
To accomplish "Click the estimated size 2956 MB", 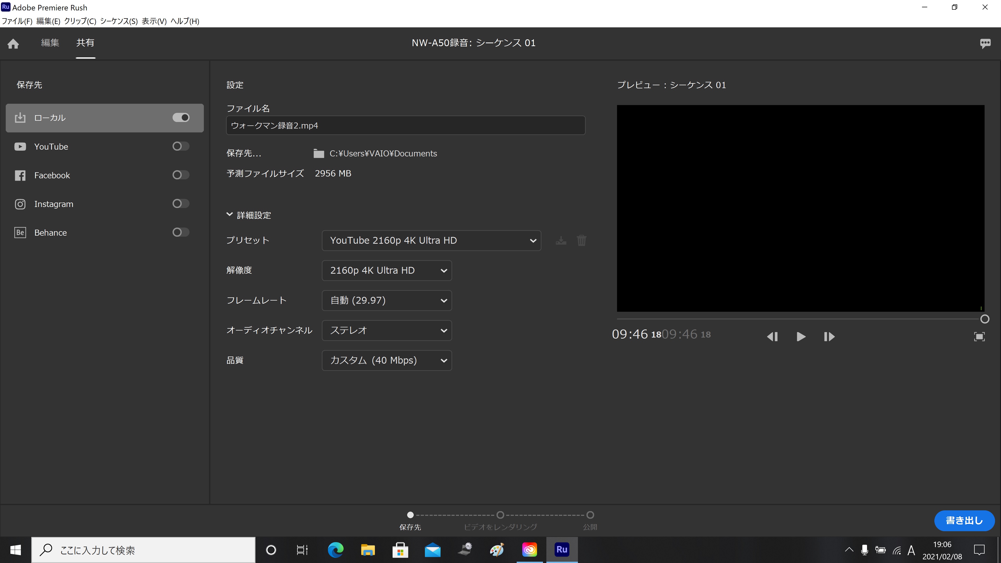I will pyautogui.click(x=333, y=173).
